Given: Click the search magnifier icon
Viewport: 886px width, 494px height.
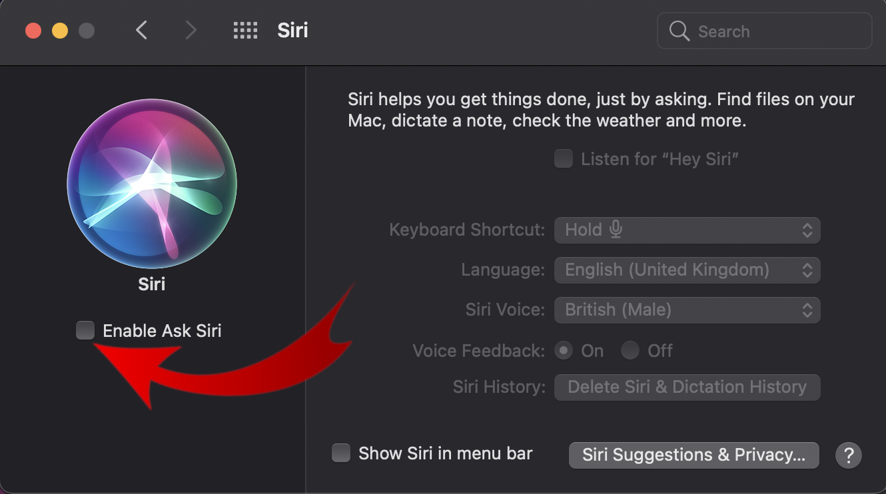Looking at the screenshot, I should pos(679,31).
